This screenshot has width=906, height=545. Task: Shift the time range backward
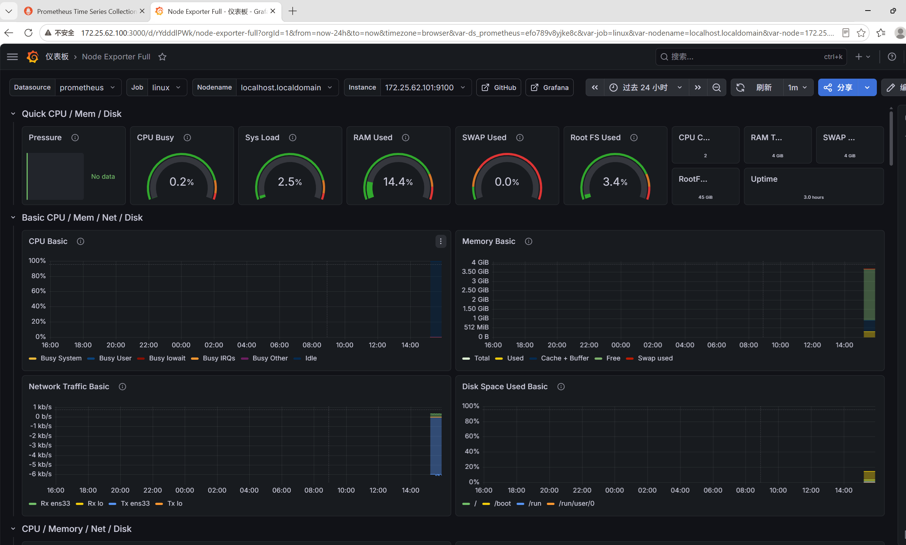pos(595,87)
